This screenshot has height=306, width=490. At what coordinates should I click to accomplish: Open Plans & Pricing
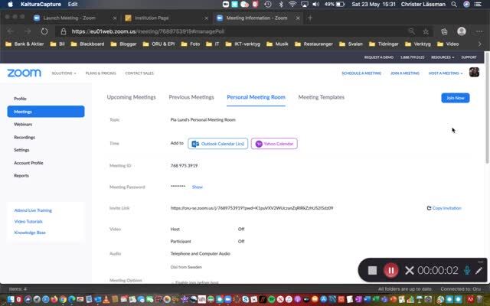pyautogui.click(x=100, y=73)
